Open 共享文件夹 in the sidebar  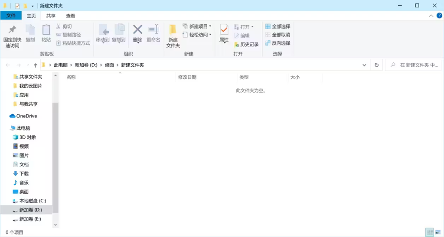click(x=28, y=77)
